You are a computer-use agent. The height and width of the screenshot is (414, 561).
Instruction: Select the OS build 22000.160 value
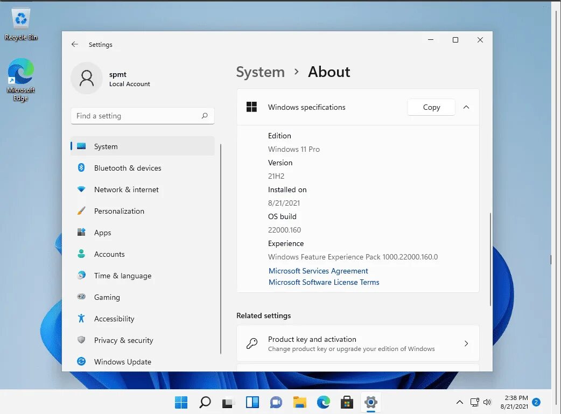(284, 230)
